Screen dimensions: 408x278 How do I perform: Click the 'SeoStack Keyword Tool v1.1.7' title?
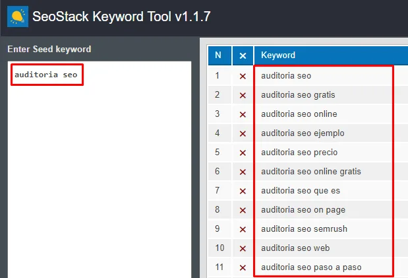point(121,17)
